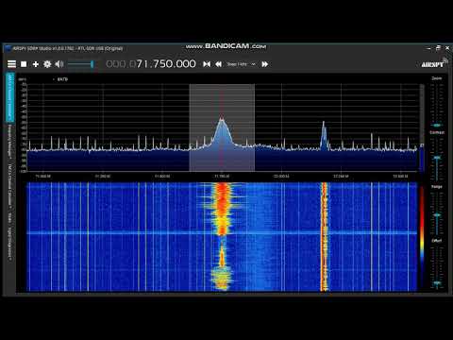Screen dimensions: 453x340
Task: Stop the radio with the stop button
Action: 24,64
